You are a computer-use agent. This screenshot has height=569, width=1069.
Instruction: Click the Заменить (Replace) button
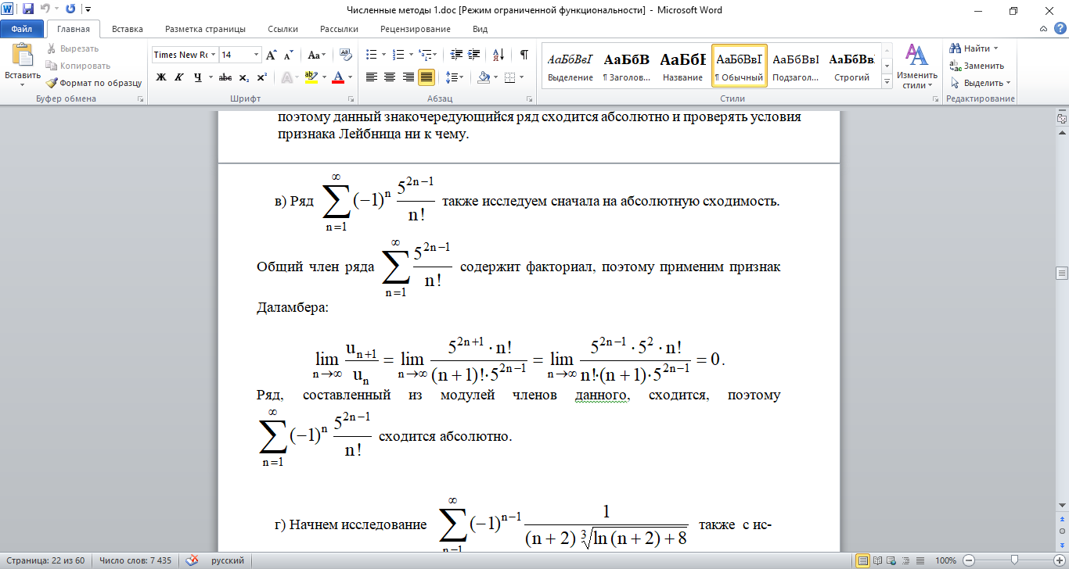[977, 66]
